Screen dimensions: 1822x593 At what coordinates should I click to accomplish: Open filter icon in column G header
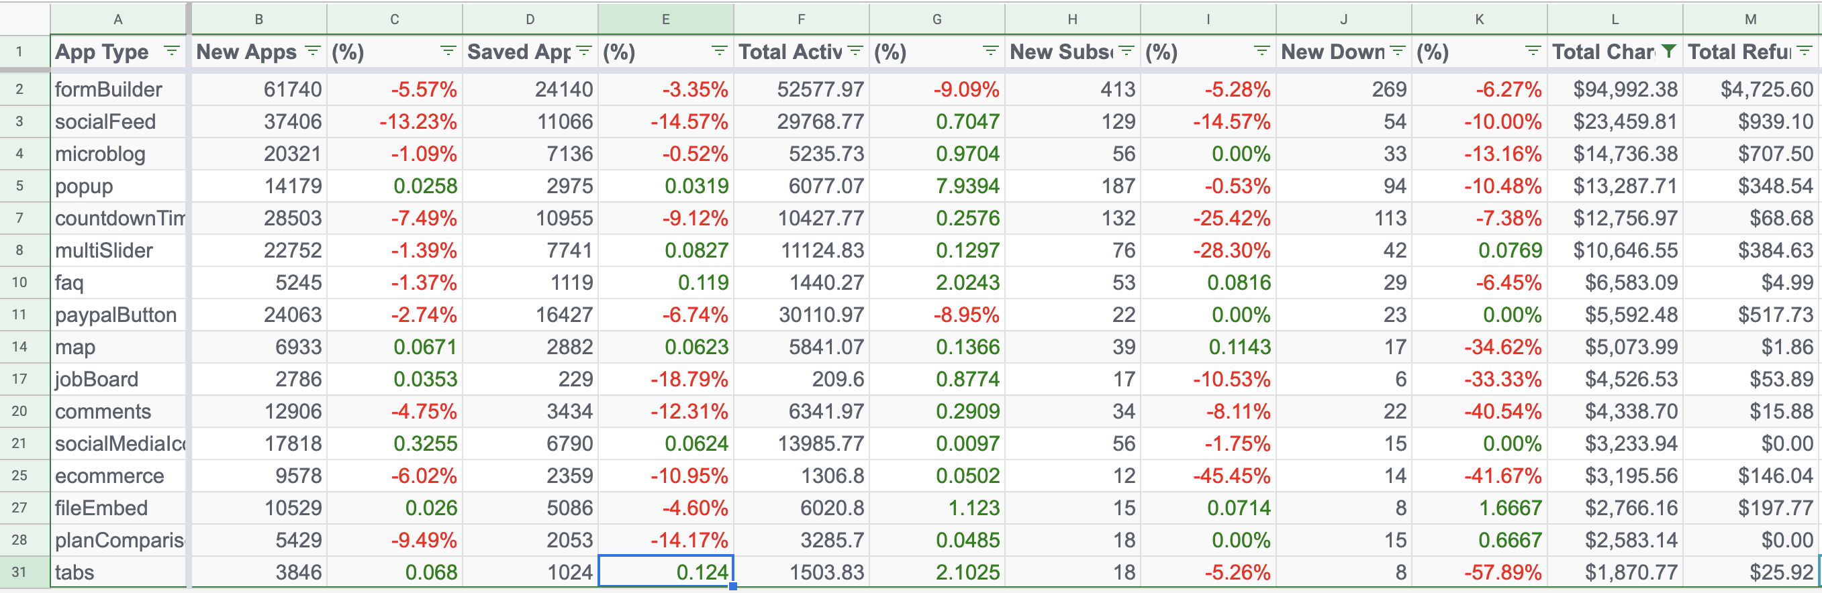point(990,51)
